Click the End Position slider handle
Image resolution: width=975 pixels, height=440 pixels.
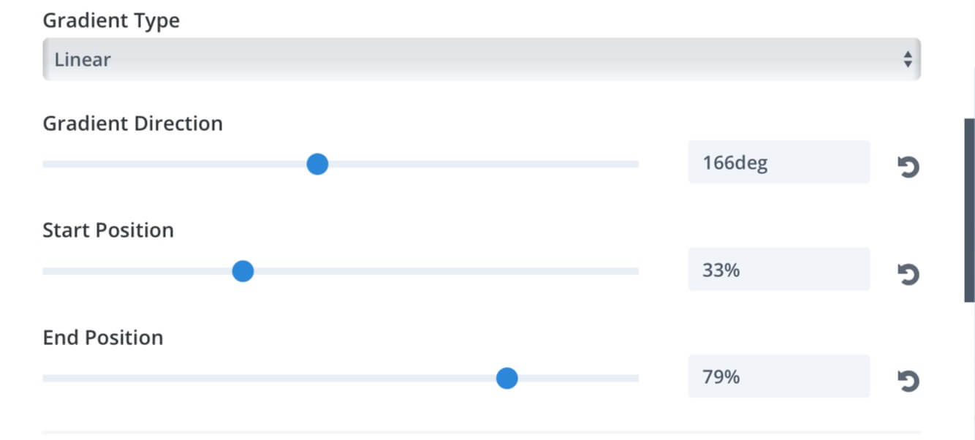click(x=507, y=379)
